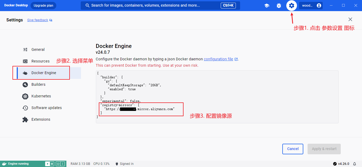Click the "builder": { line
Screen dimensions: 362x167
click(x=112, y=77)
